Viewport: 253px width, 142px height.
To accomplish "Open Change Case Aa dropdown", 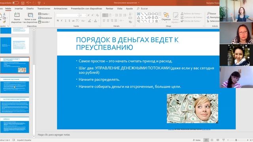I will (83, 21).
